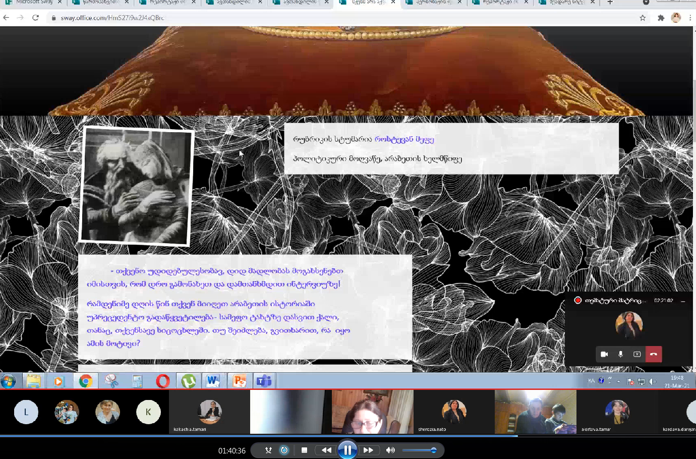
Task: Open Snipping Tool from the taskbar
Action: click(x=111, y=381)
